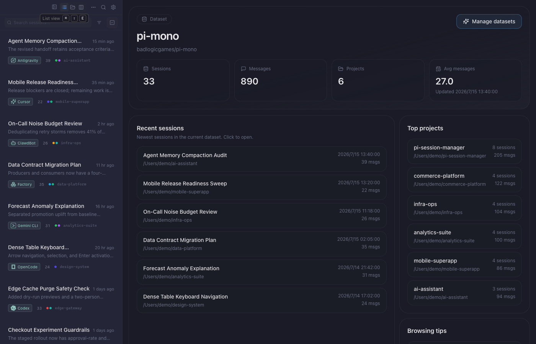
Task: Click the Manage datasets button
Action: 489,21
